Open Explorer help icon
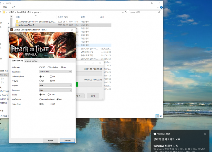Image resolution: width=212 pixels, height=152 pixels. 161,7
